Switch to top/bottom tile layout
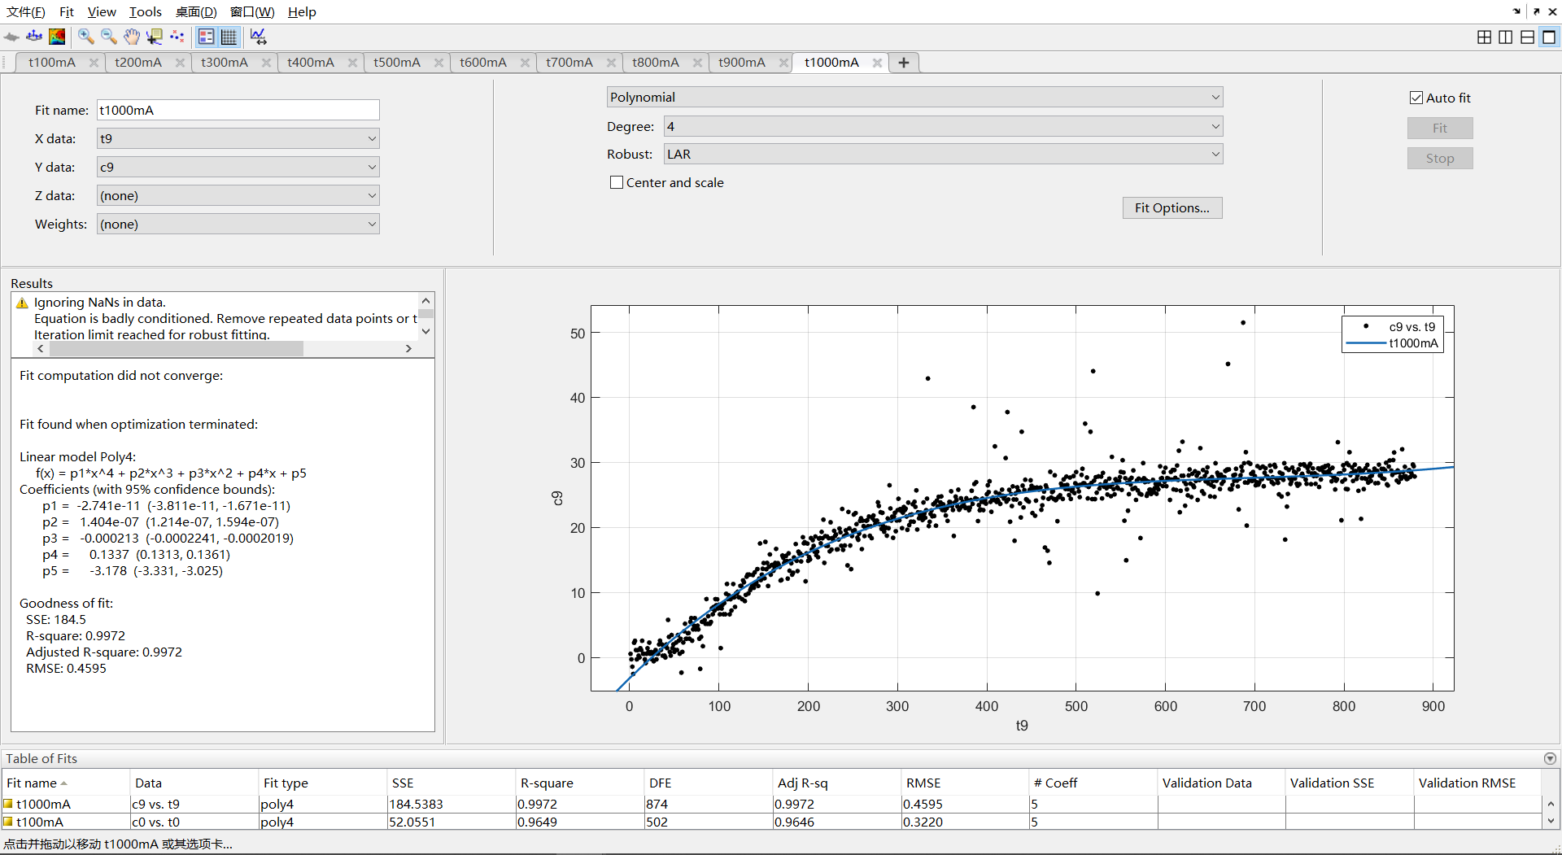The width and height of the screenshot is (1562, 855). coord(1528,37)
